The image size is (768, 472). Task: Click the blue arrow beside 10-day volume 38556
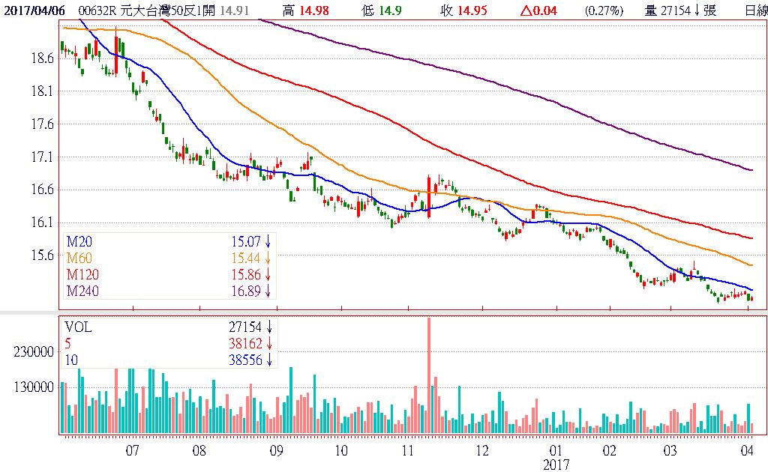(x=268, y=360)
